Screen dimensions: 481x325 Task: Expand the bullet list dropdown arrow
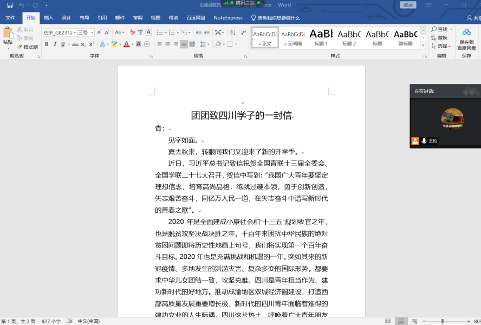point(166,32)
